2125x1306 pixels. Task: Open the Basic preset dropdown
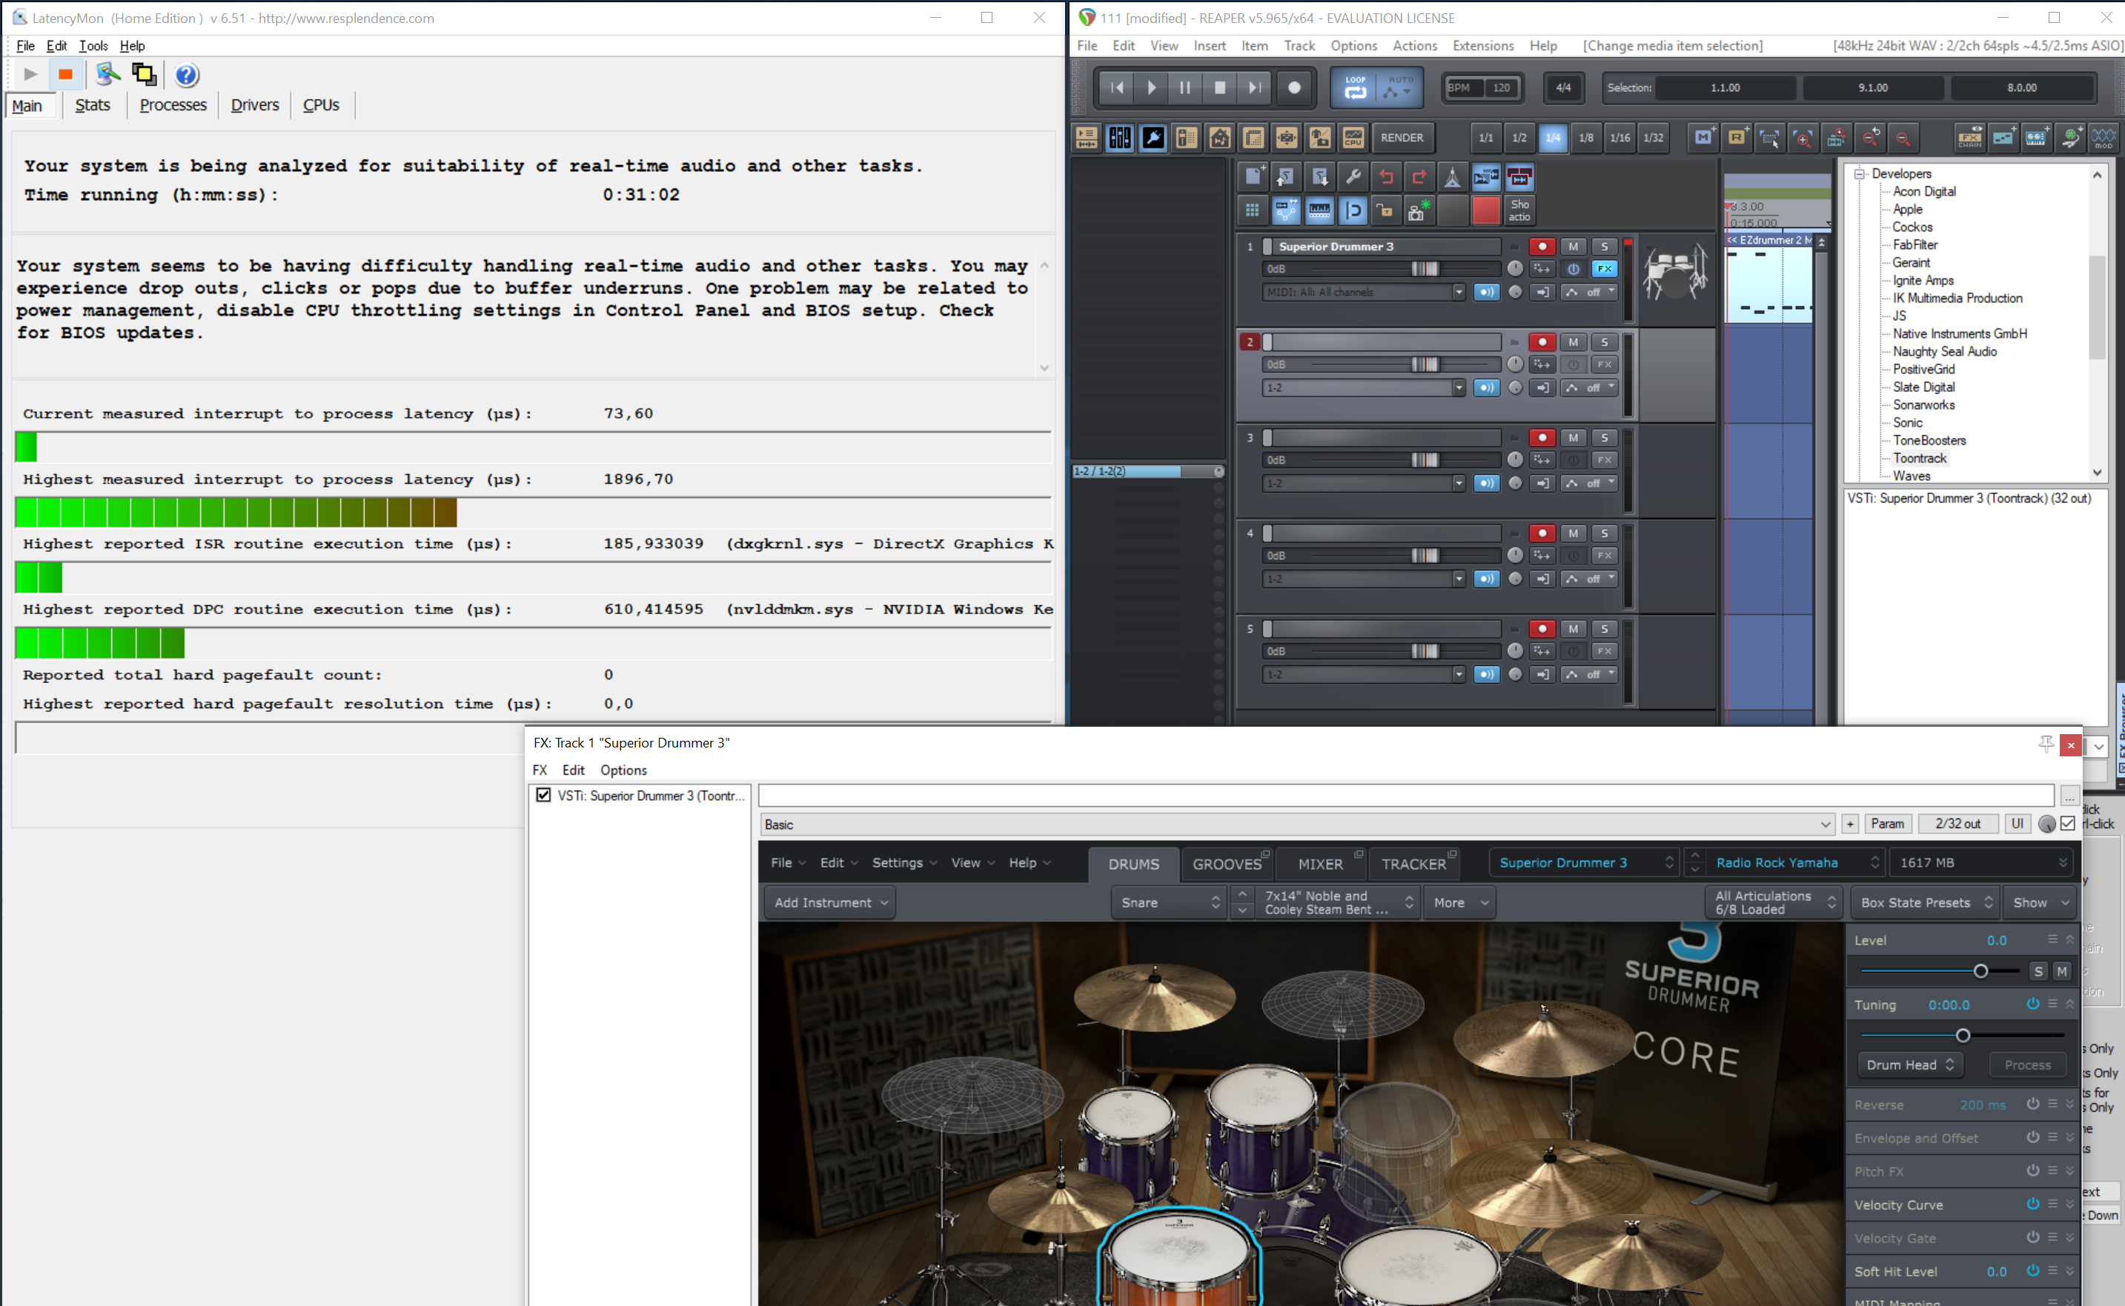(1824, 824)
